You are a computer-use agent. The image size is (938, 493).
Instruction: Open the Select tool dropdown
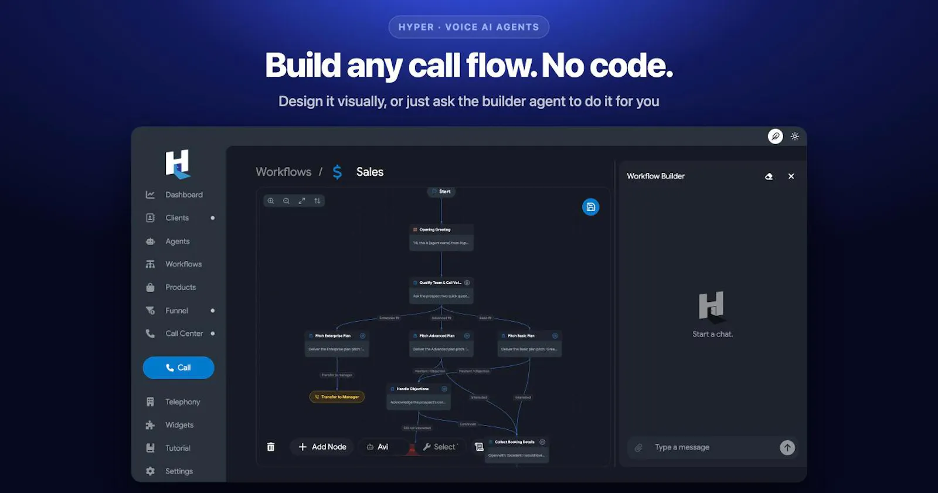pyautogui.click(x=440, y=447)
